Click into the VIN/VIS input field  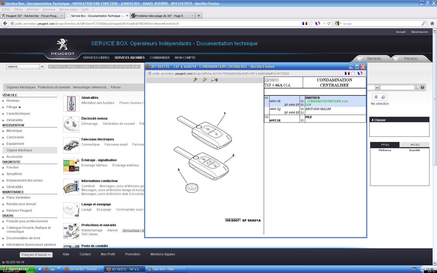[x=23, y=67]
